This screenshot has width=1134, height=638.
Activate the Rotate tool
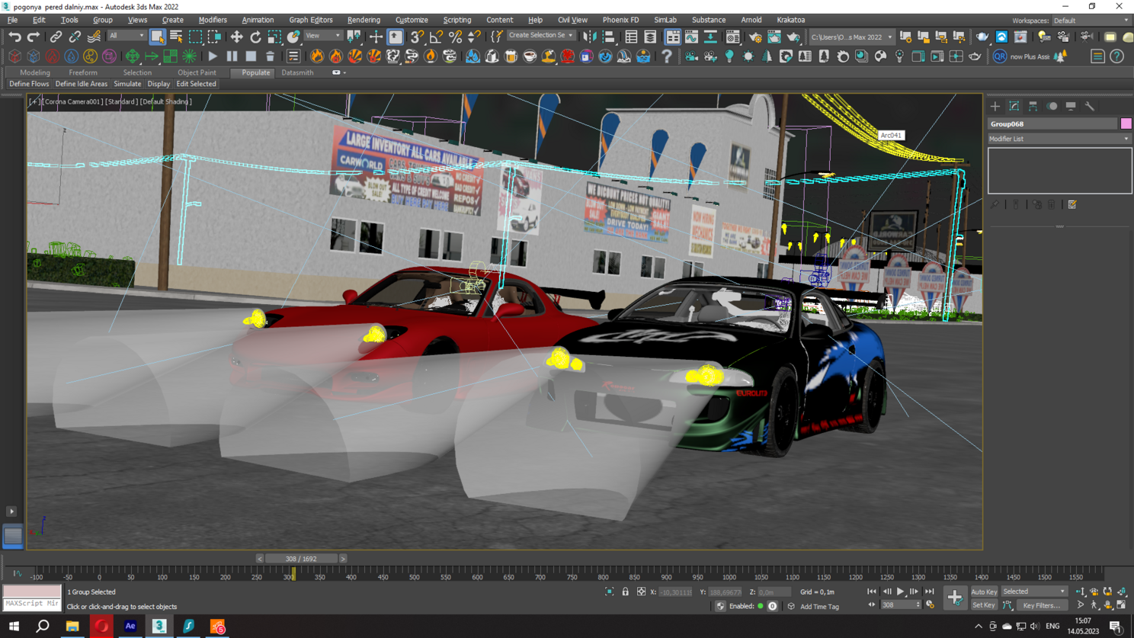point(255,37)
